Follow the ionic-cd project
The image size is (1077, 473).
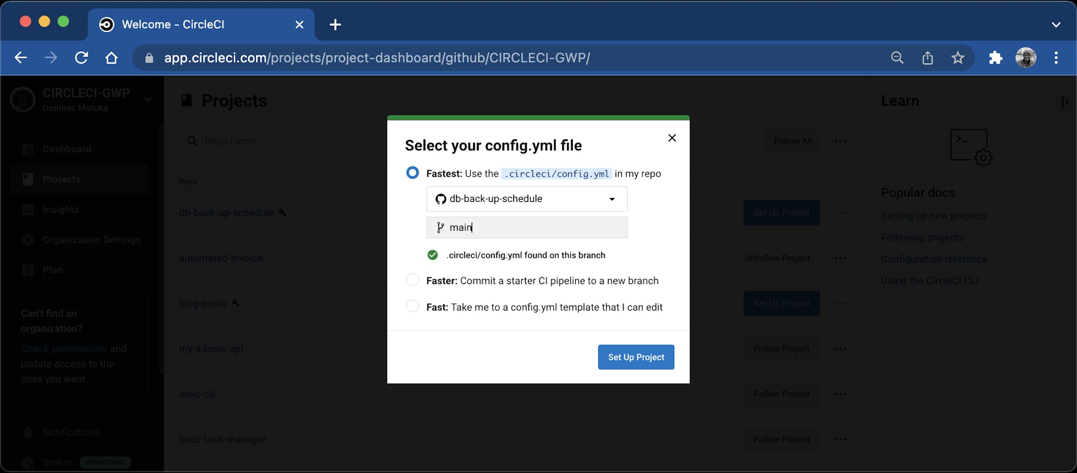coord(781,394)
